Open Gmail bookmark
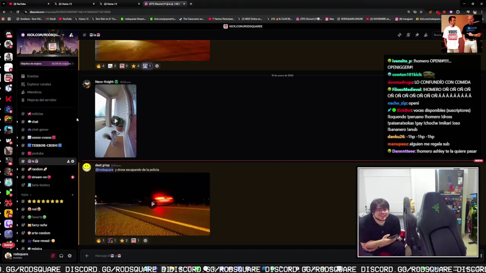 click(50, 19)
